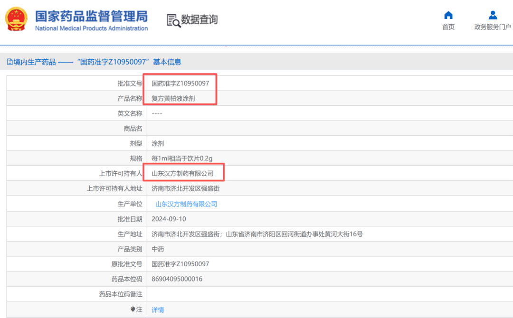Select dosage form value 涂剂

158,143
